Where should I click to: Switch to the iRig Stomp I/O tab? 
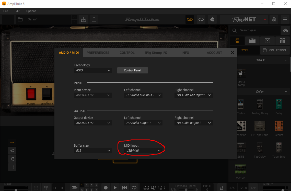click(x=156, y=53)
